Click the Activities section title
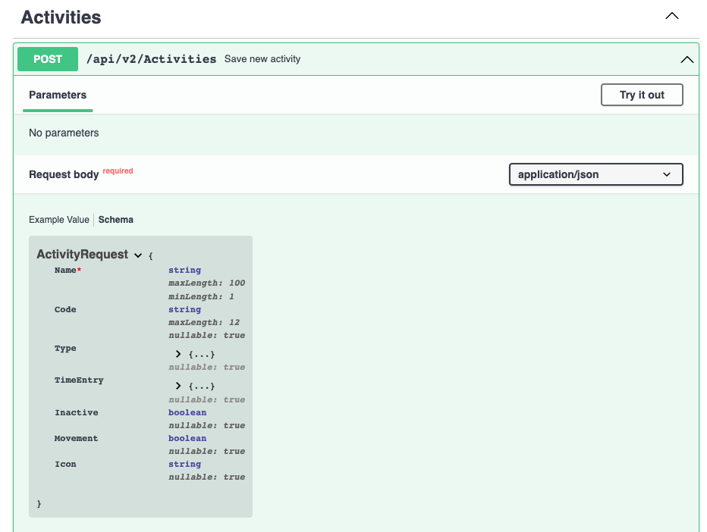Image resolution: width=707 pixels, height=532 pixels. pyautogui.click(x=61, y=17)
